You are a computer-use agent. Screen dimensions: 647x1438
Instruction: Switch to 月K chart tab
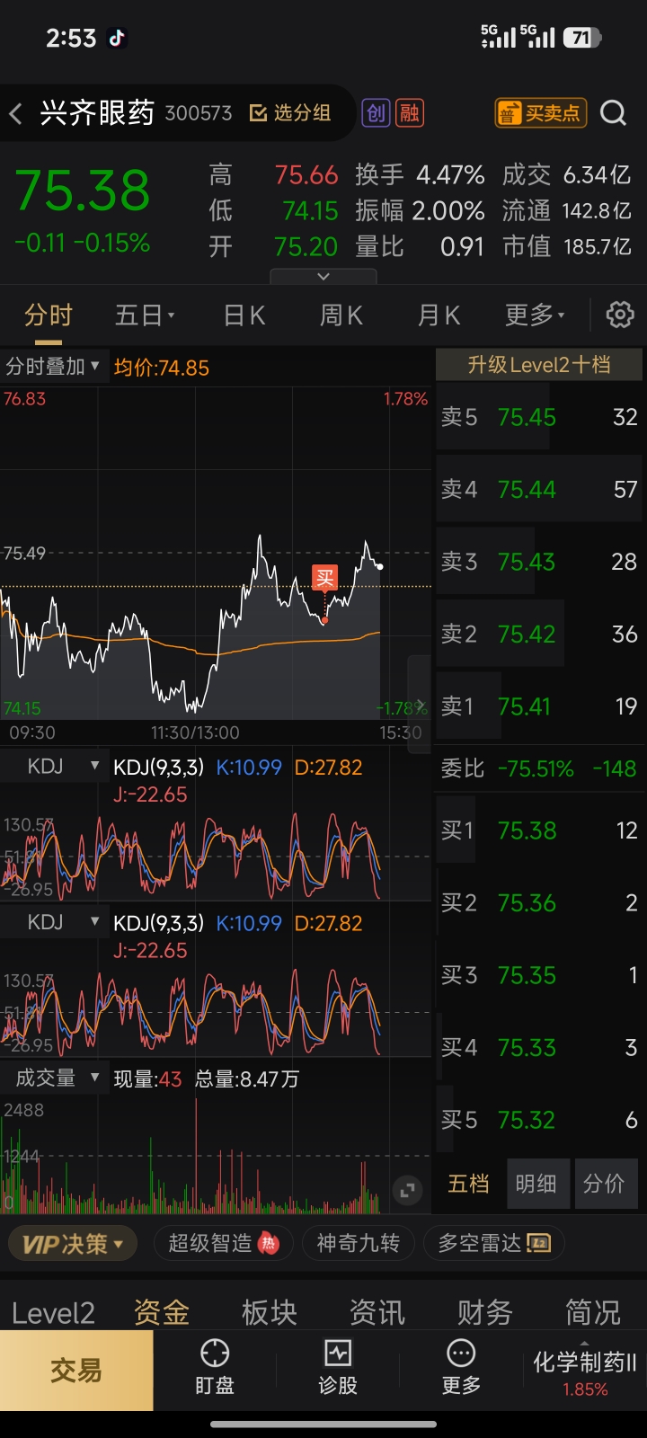439,315
